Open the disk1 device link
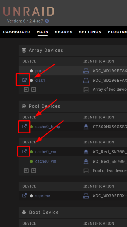The image size is (127, 227). pyautogui.click(x=40, y=80)
